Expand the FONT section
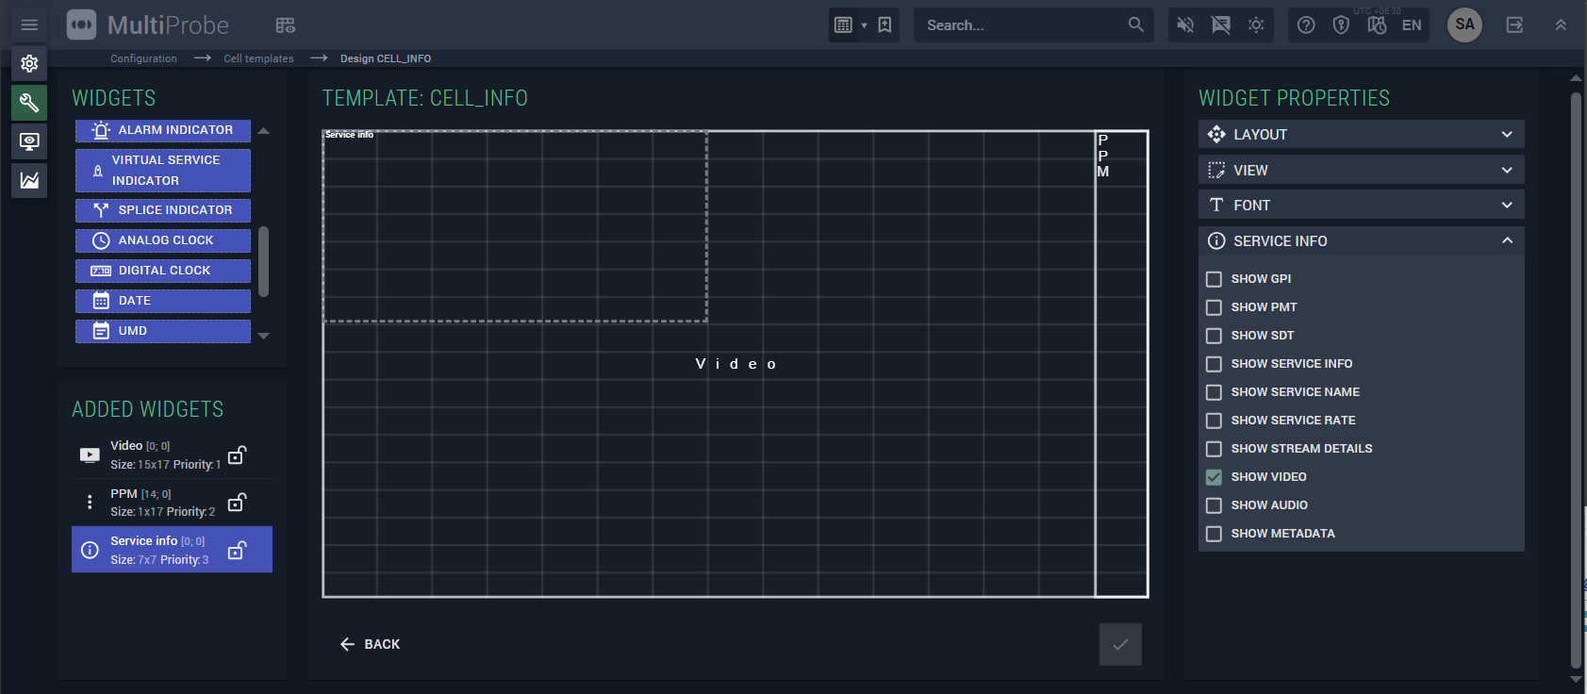 [1361, 205]
